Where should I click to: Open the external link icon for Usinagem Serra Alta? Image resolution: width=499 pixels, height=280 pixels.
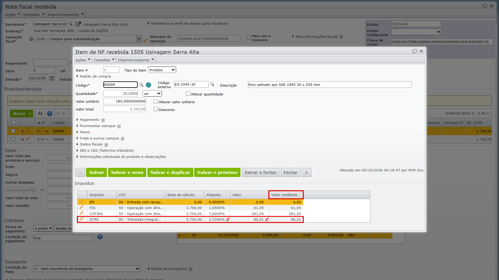78,24
